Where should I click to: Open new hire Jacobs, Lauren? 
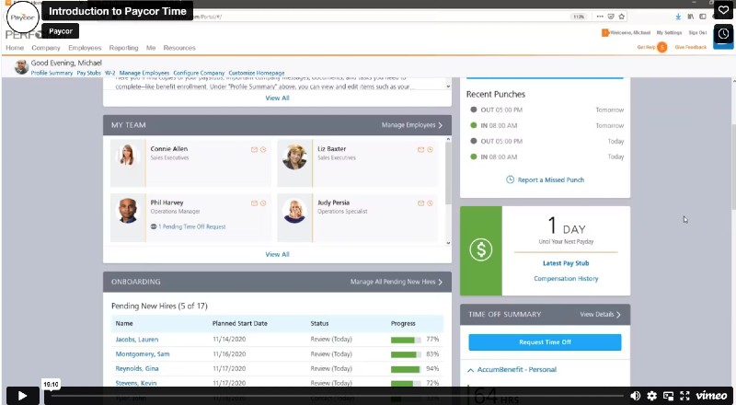[137, 340]
